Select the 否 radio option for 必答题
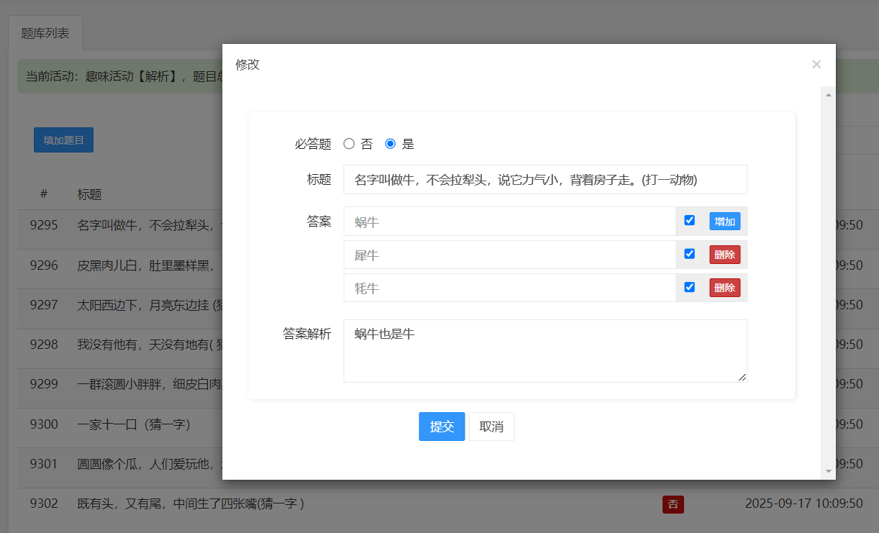This screenshot has width=879, height=533. click(350, 144)
